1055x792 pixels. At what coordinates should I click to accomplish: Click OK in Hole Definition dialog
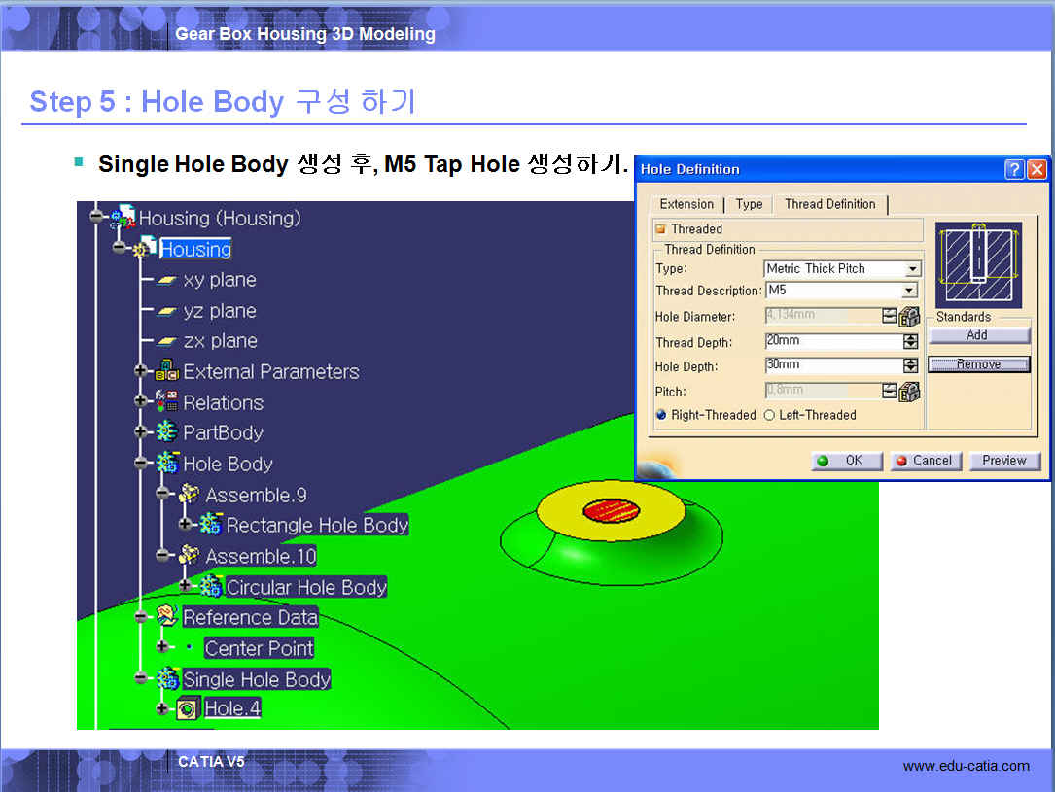(846, 461)
